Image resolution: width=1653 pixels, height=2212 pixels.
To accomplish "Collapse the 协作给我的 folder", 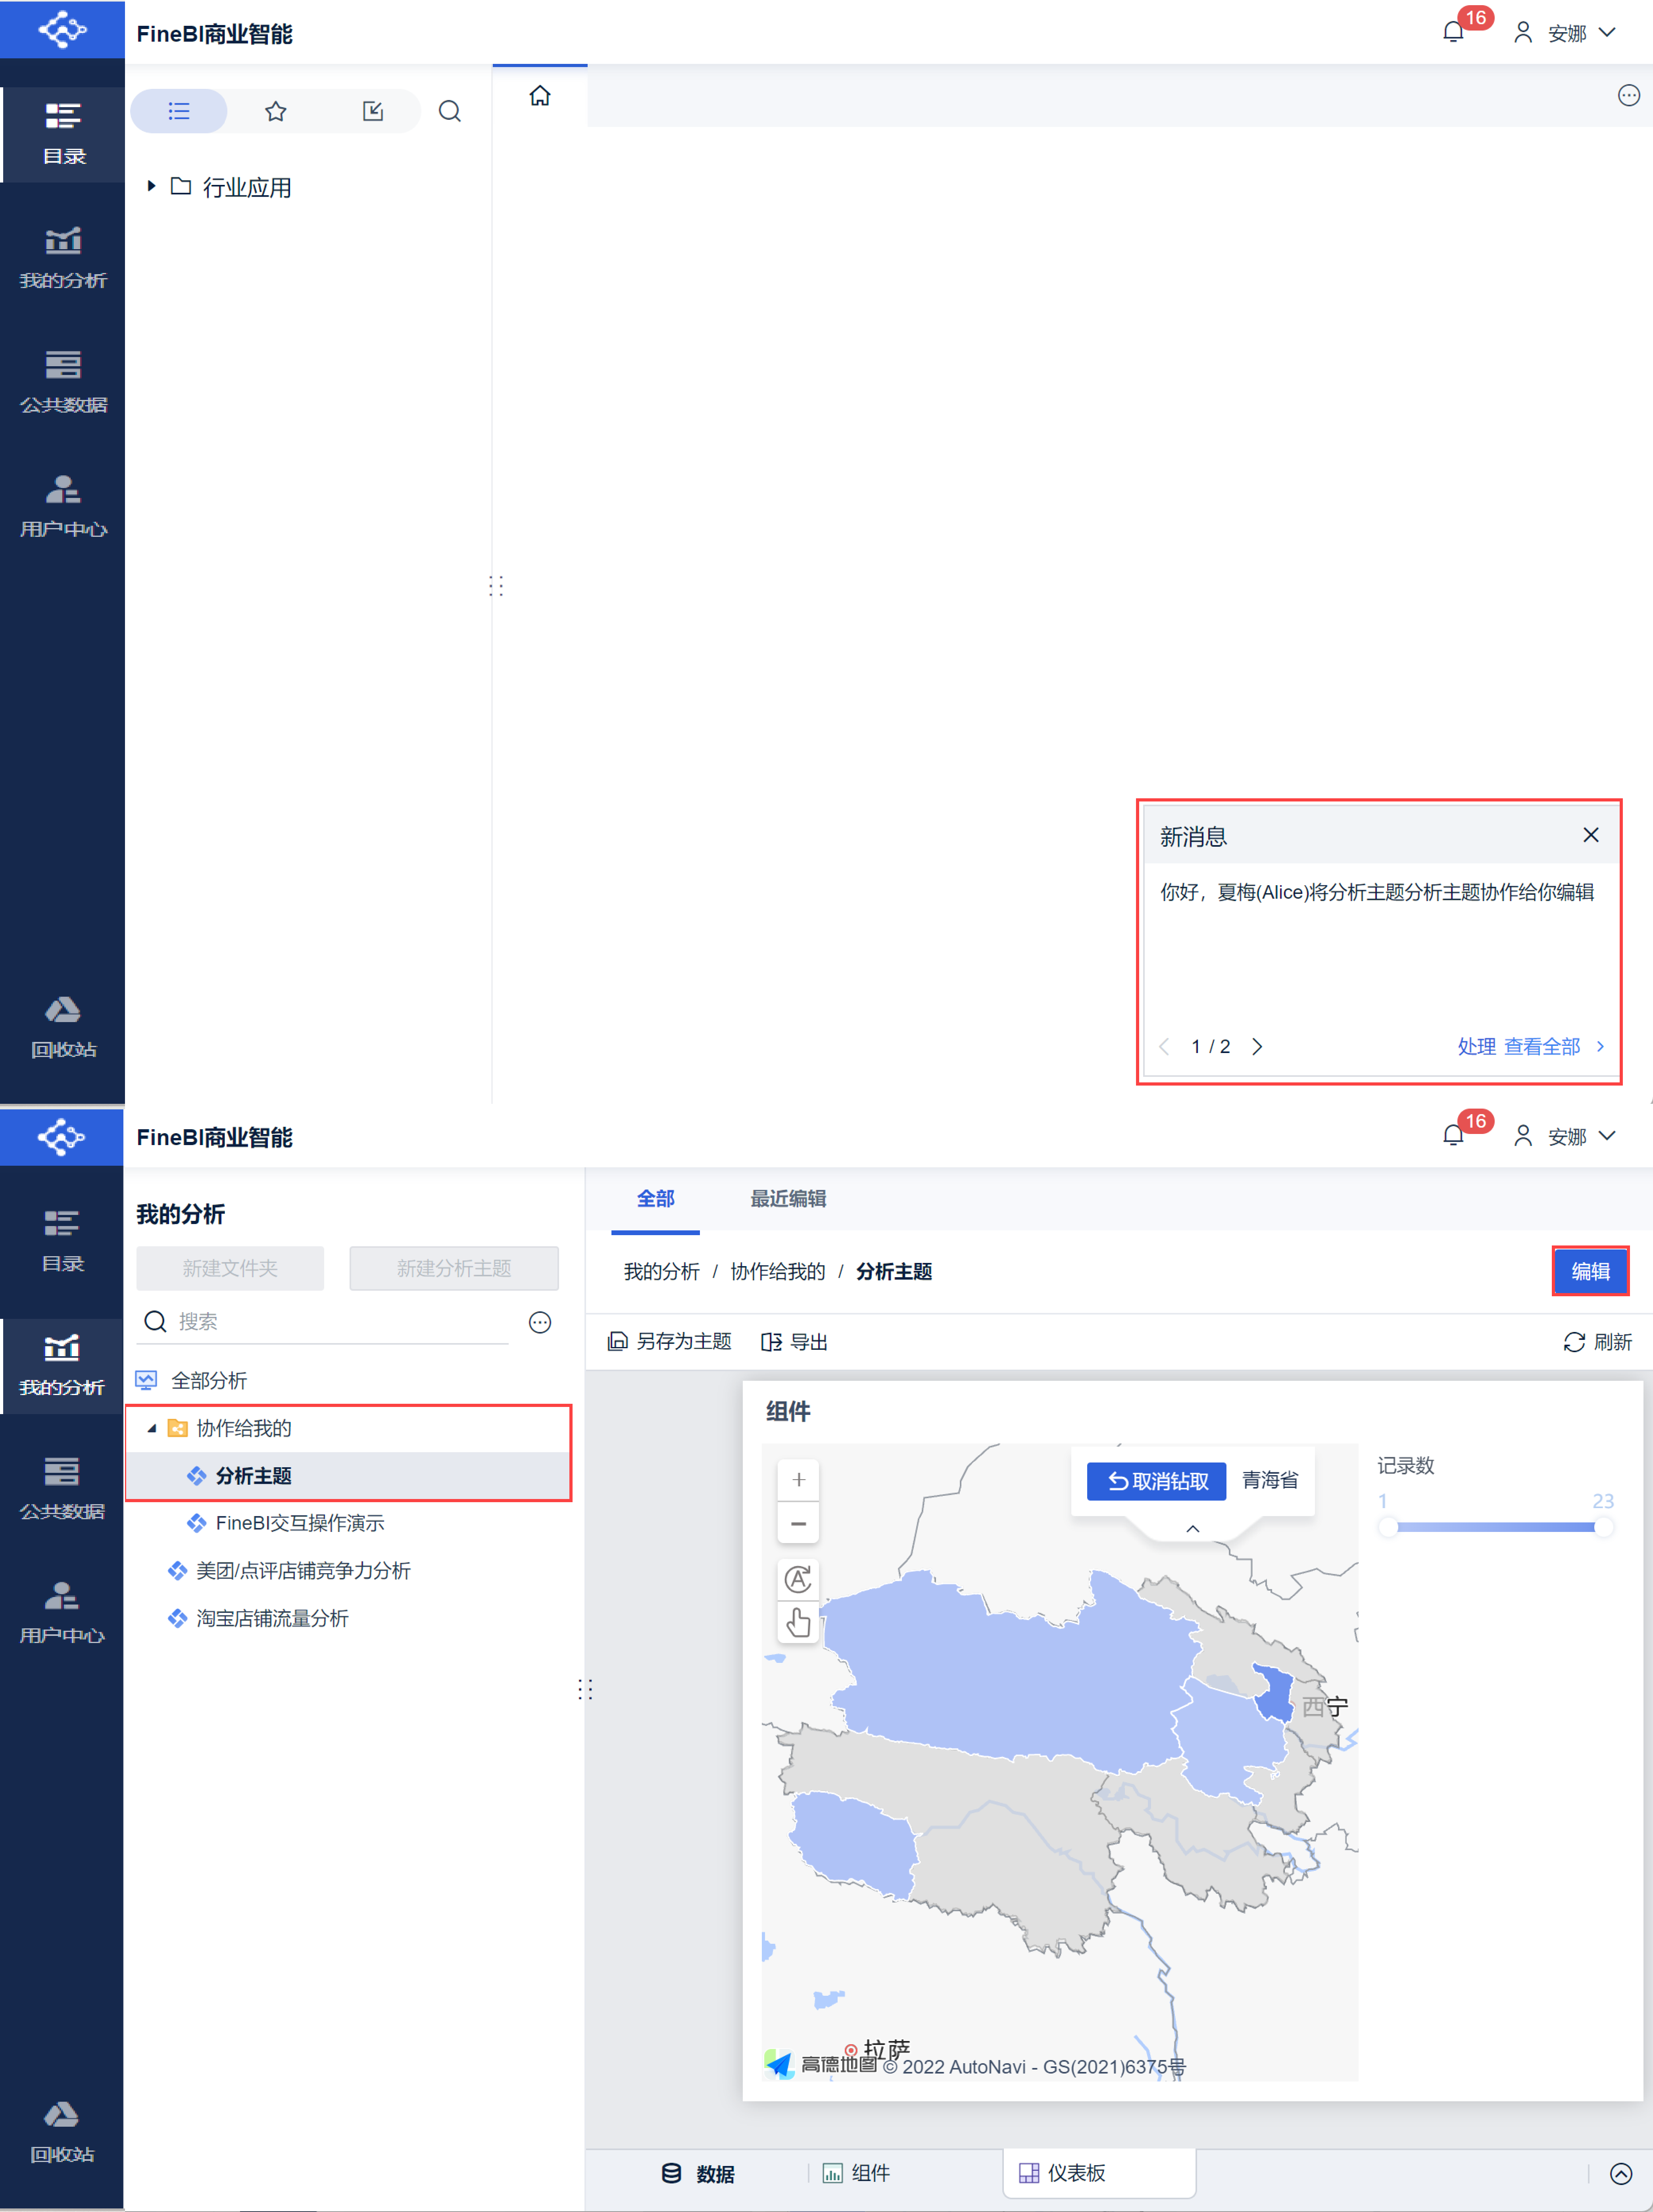I will click(x=152, y=1428).
